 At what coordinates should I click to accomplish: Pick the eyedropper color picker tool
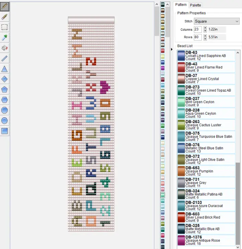click(x=5, y=37)
